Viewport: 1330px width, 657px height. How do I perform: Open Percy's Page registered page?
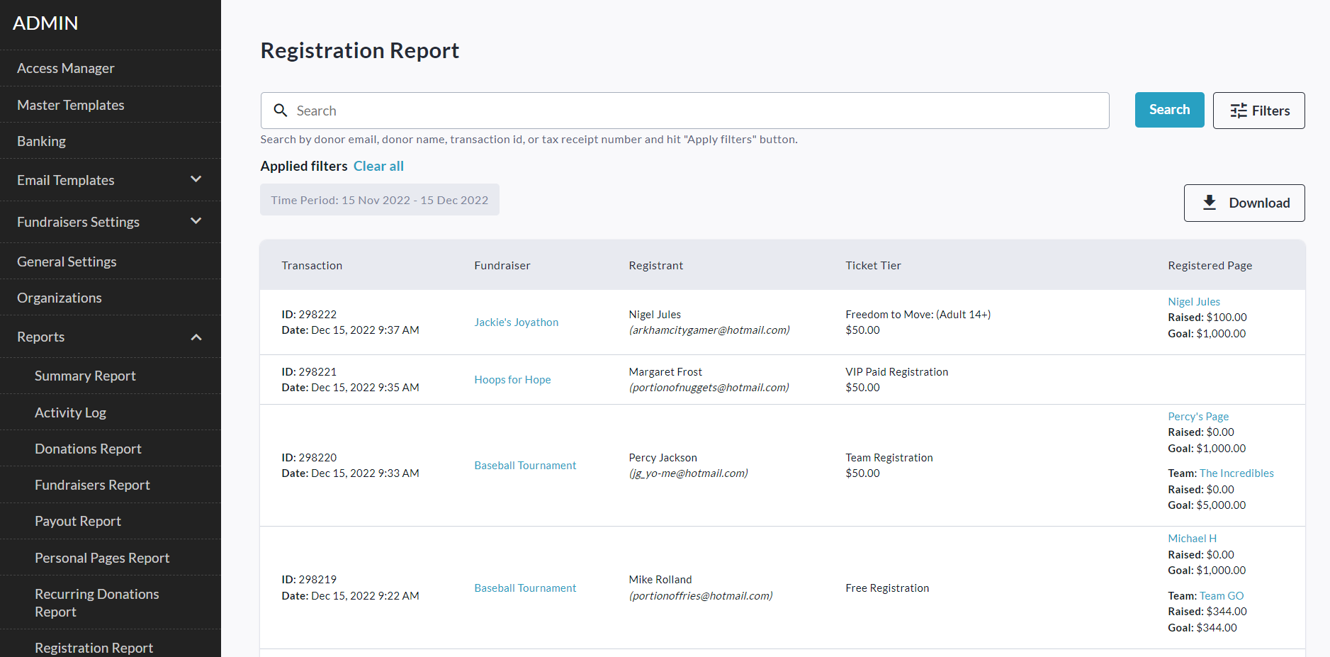[x=1197, y=417]
